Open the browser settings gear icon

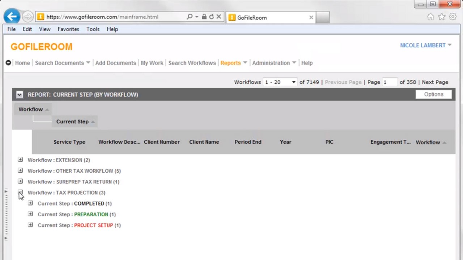tap(453, 17)
